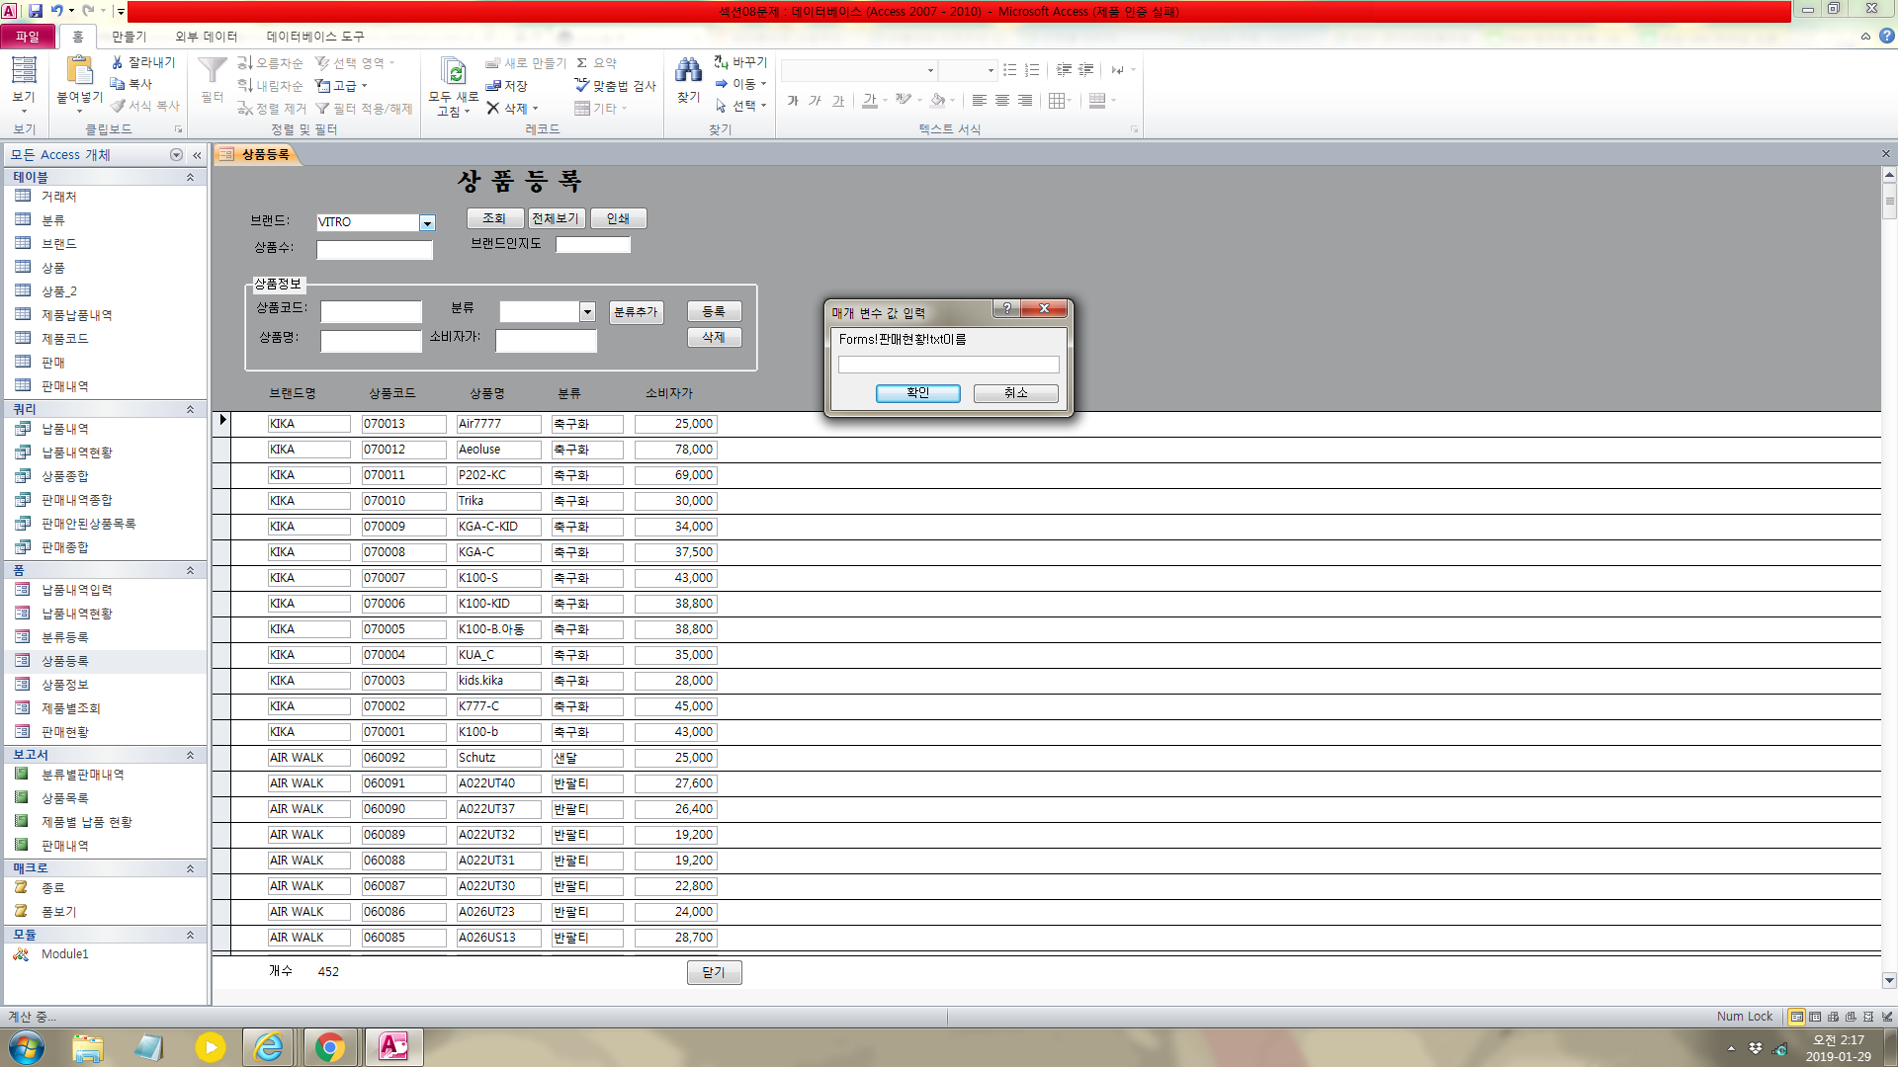Click the help question mark in dialog

1006,308
